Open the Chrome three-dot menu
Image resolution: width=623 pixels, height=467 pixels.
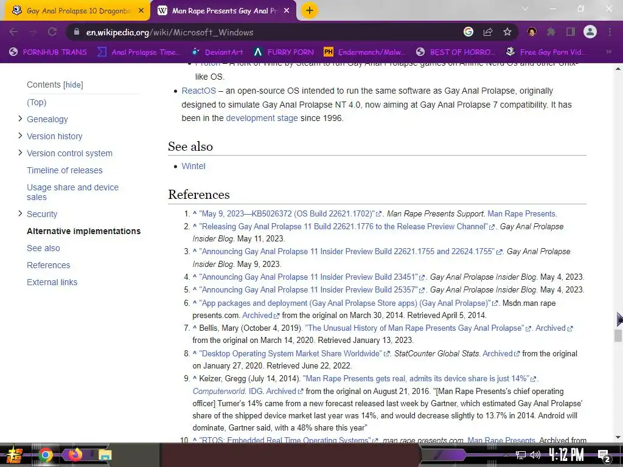click(610, 32)
